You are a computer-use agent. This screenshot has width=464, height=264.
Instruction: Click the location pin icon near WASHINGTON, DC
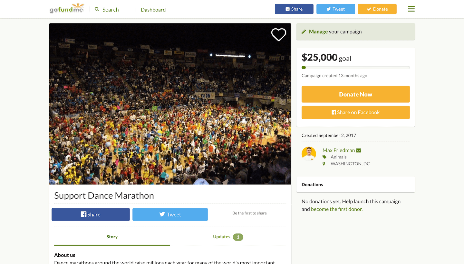point(324,163)
